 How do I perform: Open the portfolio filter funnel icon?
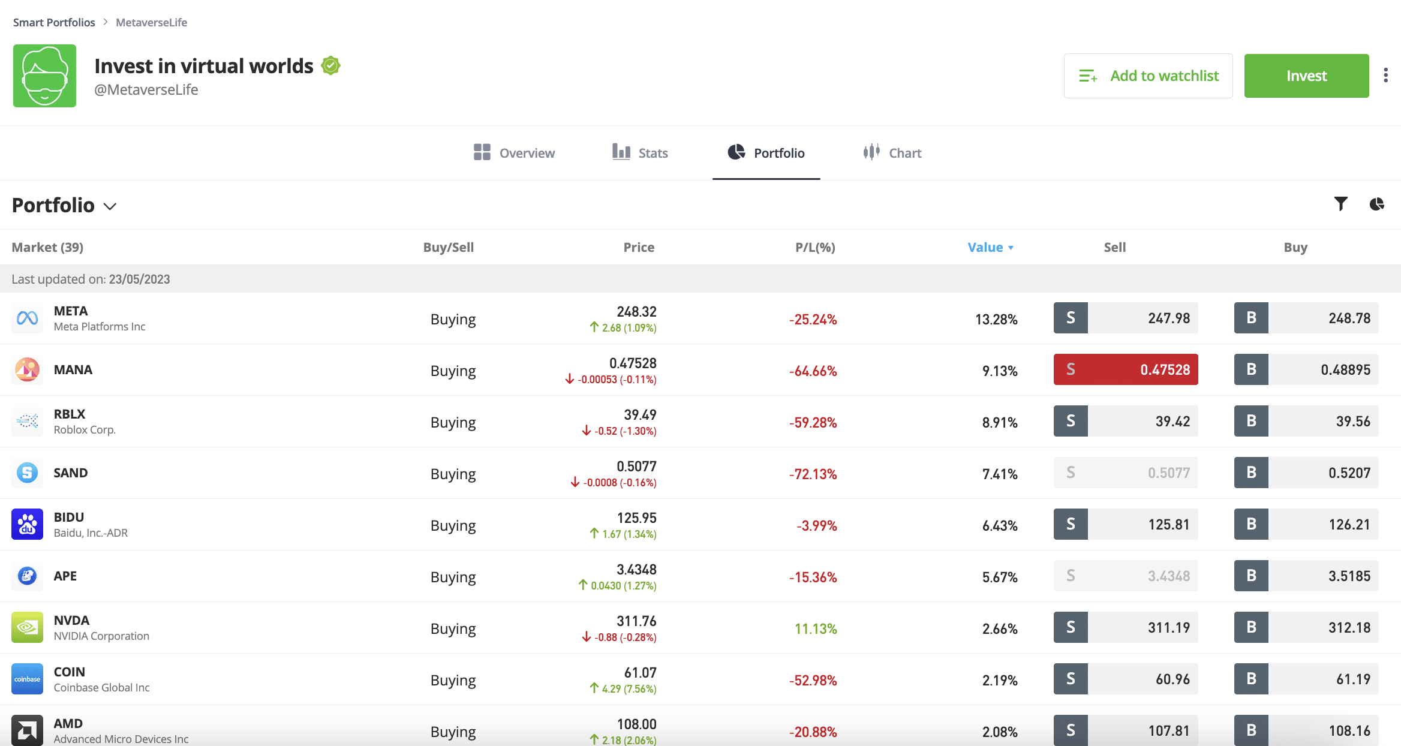pos(1341,204)
